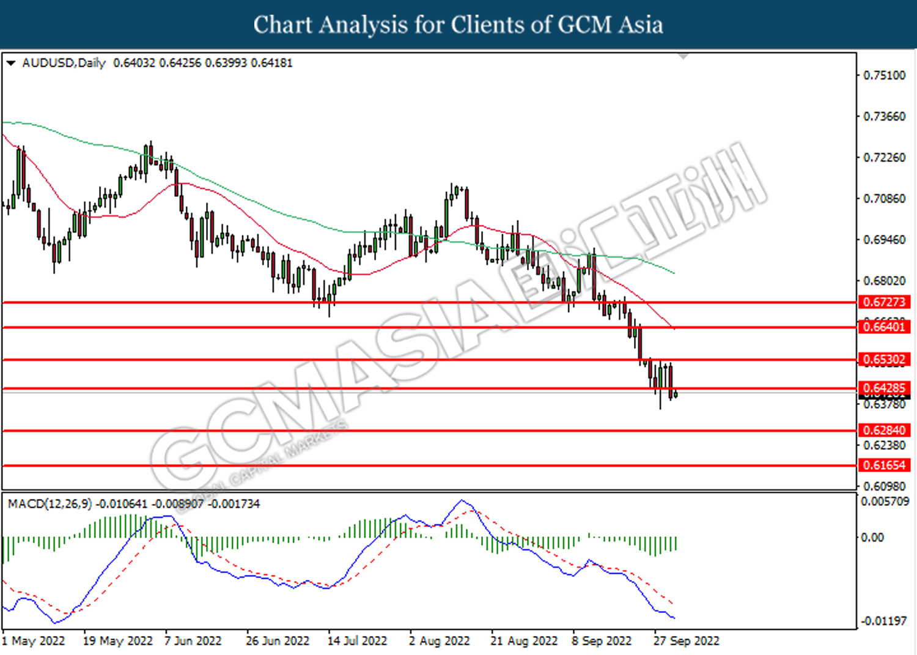Viewport: 917px width, 655px height.
Task: Click the 21 Aug 2022 date label
Action: [x=524, y=641]
